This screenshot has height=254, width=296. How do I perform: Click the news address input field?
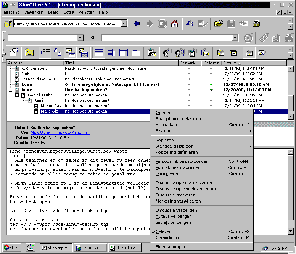[67, 23]
